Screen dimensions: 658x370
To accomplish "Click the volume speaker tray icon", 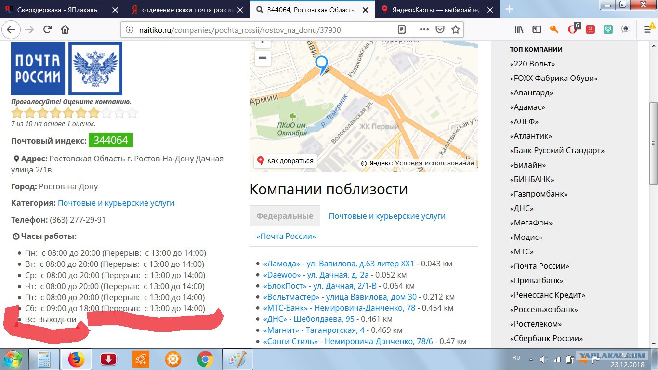I will tap(544, 359).
